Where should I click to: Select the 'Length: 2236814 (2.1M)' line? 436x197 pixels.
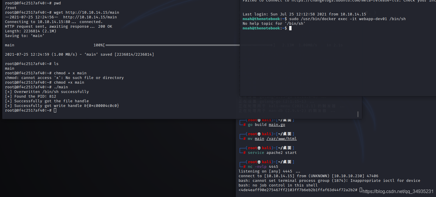coord(31,31)
